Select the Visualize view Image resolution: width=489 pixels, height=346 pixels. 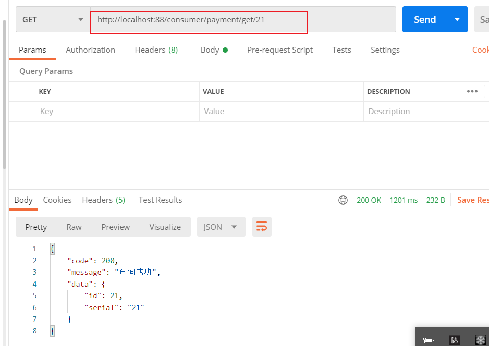coord(165,227)
